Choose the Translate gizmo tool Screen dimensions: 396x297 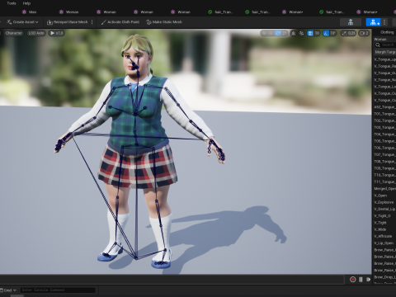271,33
